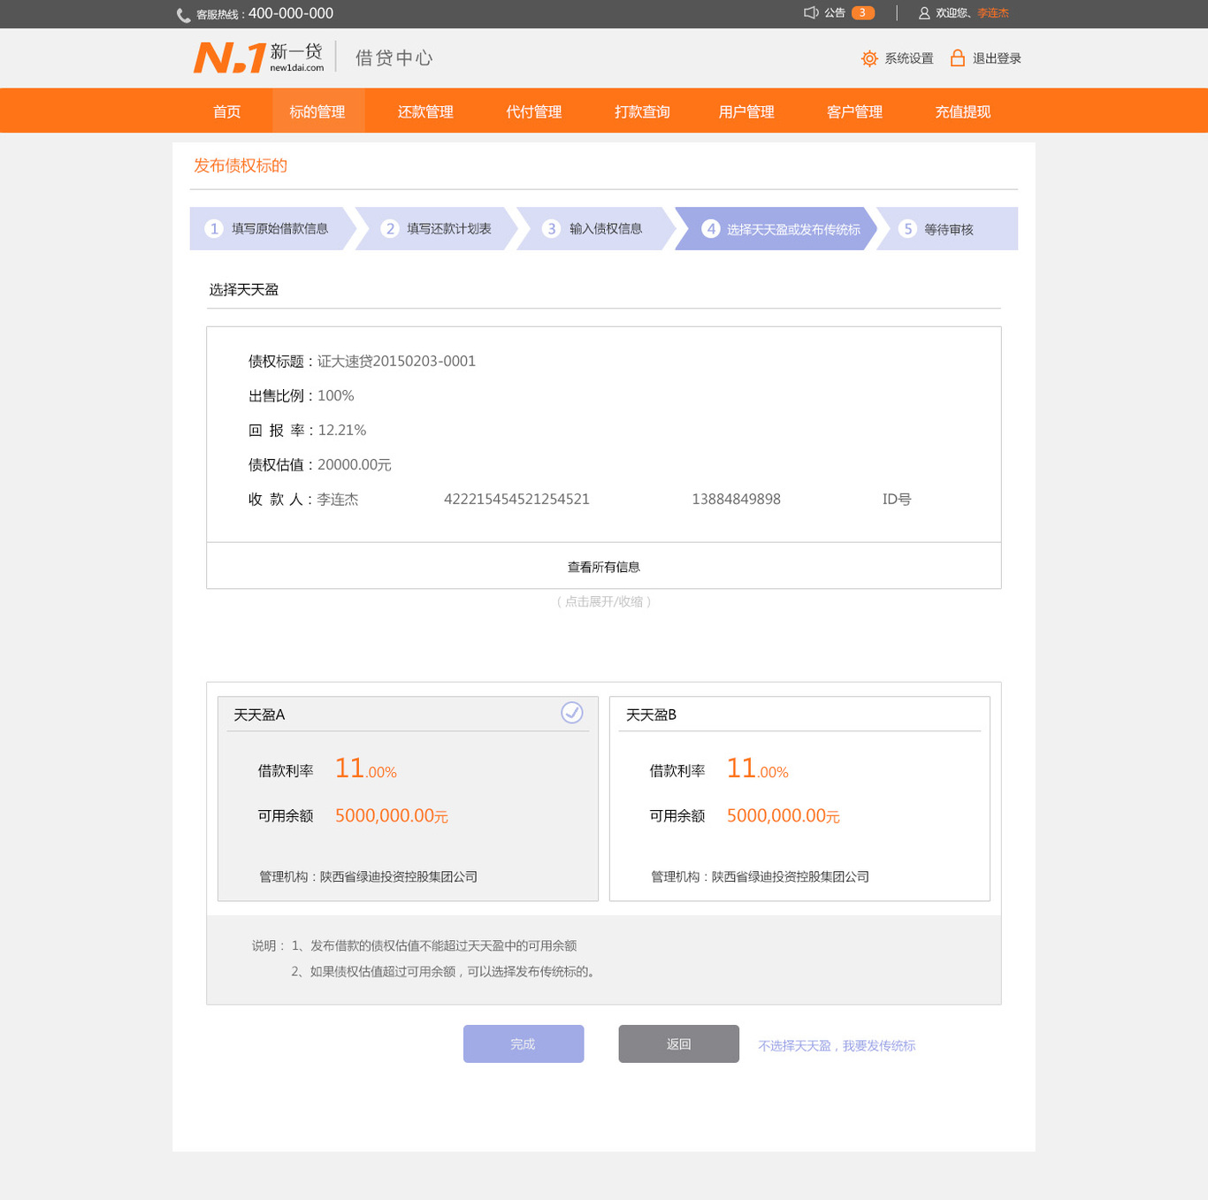The width and height of the screenshot is (1208, 1200).
Task: Click payee name 李连杰 in details
Action: [338, 499]
